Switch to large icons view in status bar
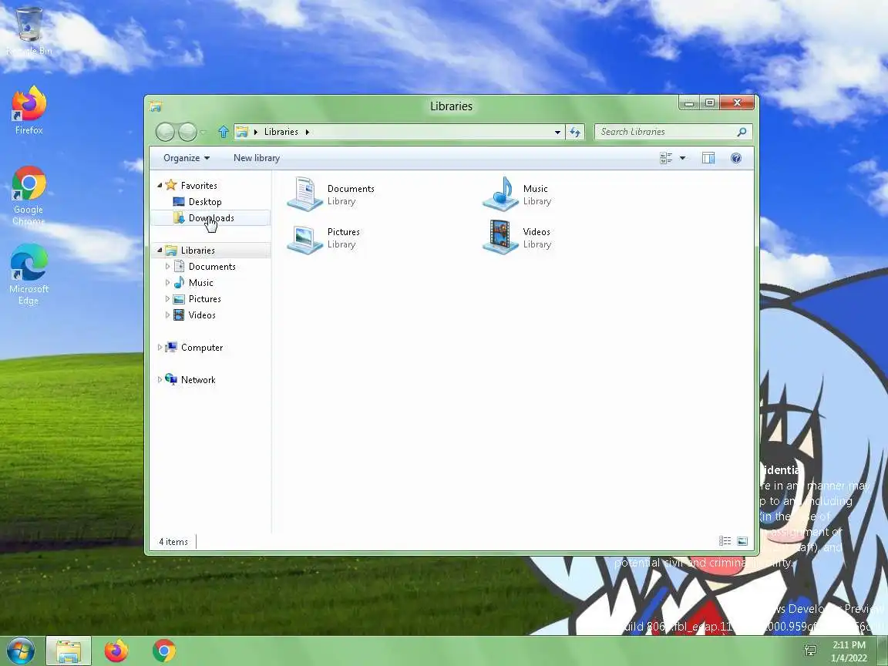This screenshot has width=888, height=666. coord(742,541)
